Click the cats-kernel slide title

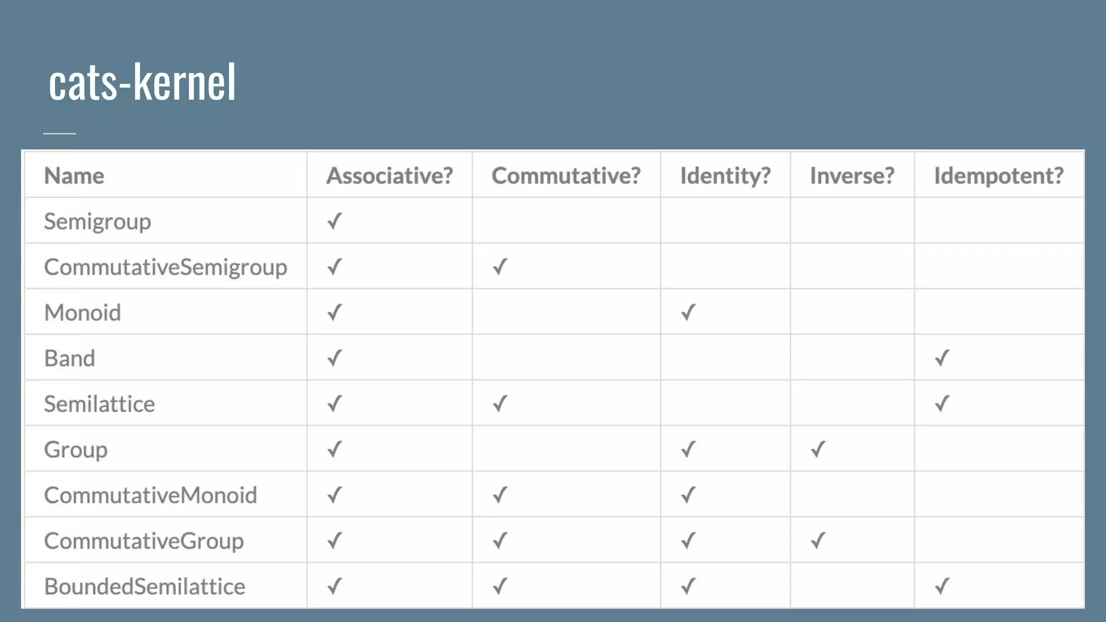[143, 82]
